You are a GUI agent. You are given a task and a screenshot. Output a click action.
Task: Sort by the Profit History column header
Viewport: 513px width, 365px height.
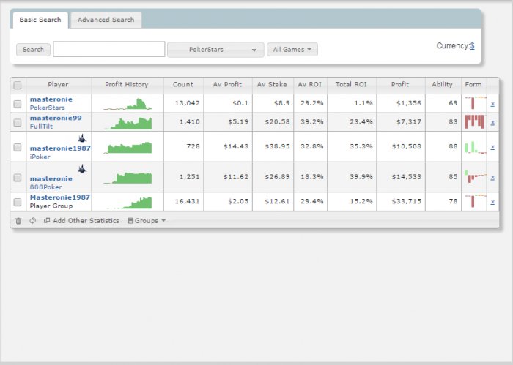pos(128,85)
